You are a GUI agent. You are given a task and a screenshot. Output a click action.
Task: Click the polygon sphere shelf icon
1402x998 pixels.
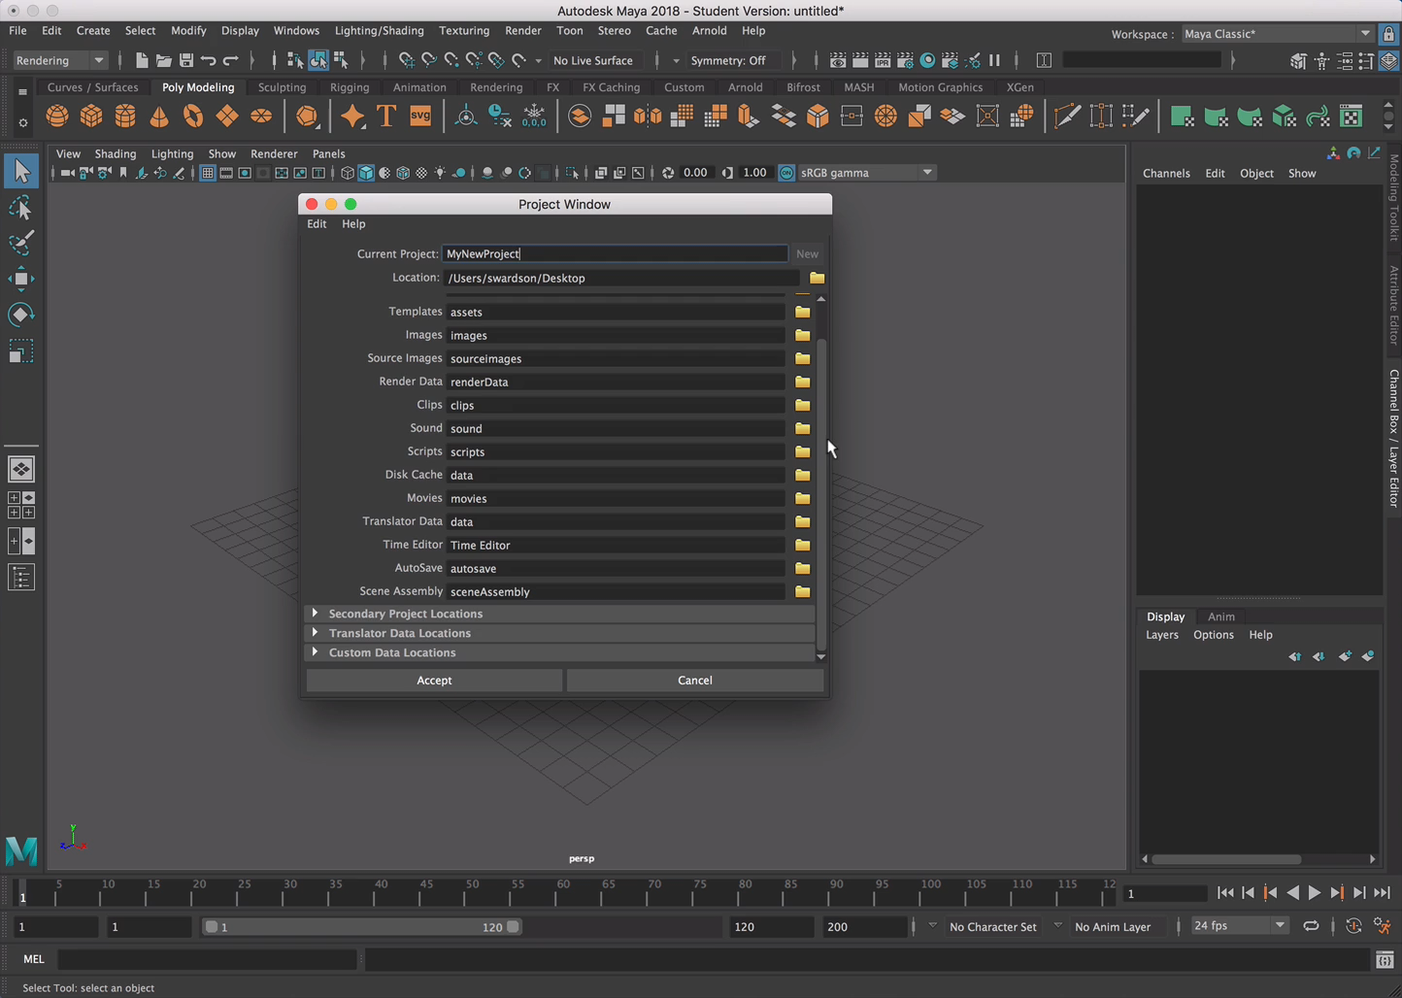click(57, 116)
